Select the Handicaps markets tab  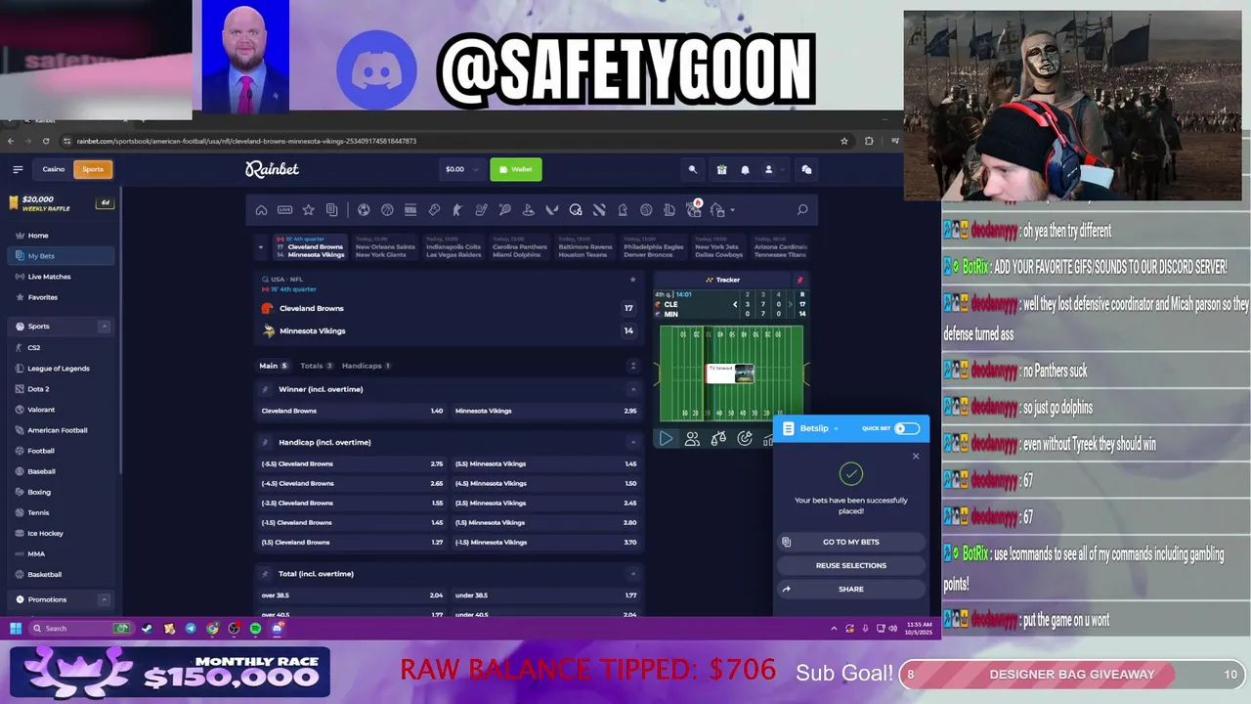tap(367, 366)
